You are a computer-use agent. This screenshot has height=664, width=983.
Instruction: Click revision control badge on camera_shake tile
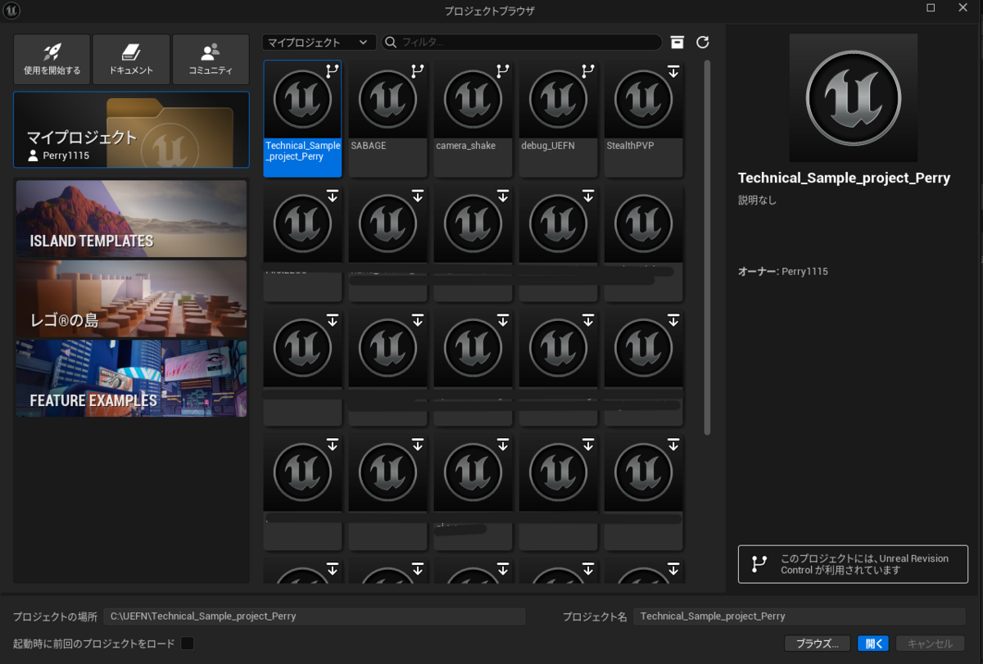[x=502, y=71]
